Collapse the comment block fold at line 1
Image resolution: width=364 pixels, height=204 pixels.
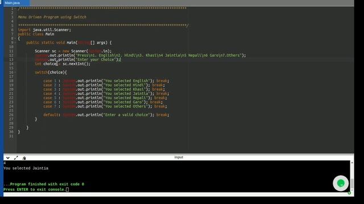[x=15, y=8]
